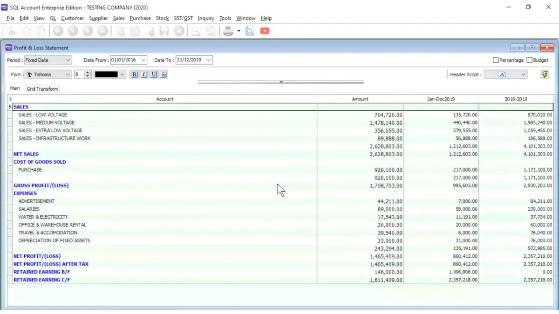
Task: Click the Print Preview toolbar icon
Action: (x=250, y=31)
